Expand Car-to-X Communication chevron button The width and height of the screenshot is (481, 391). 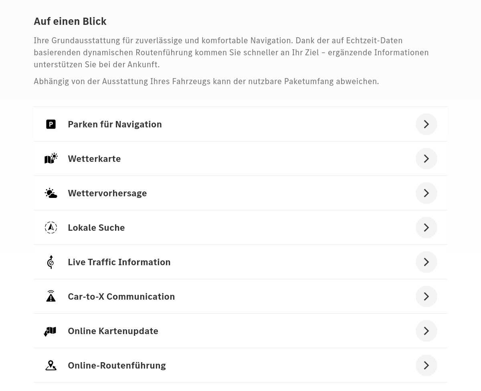[426, 296]
